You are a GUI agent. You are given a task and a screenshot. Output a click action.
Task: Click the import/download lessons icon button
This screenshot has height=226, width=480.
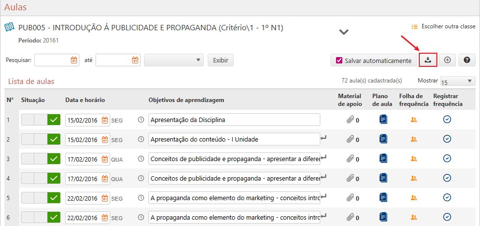tap(428, 60)
